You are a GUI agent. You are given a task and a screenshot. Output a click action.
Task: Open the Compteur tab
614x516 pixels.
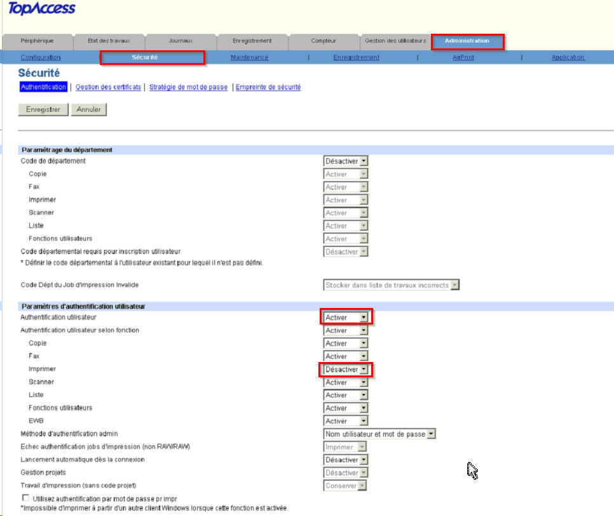(x=324, y=41)
